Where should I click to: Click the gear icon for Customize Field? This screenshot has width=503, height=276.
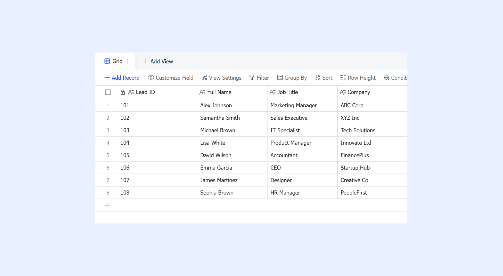click(x=151, y=78)
